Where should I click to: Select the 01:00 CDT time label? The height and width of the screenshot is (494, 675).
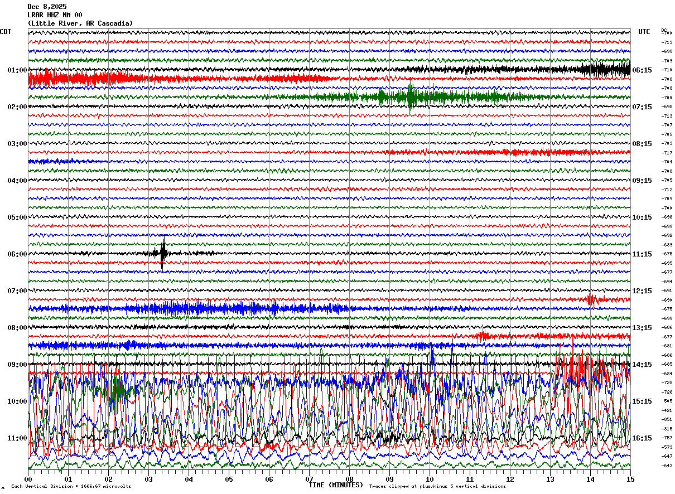[x=17, y=70]
